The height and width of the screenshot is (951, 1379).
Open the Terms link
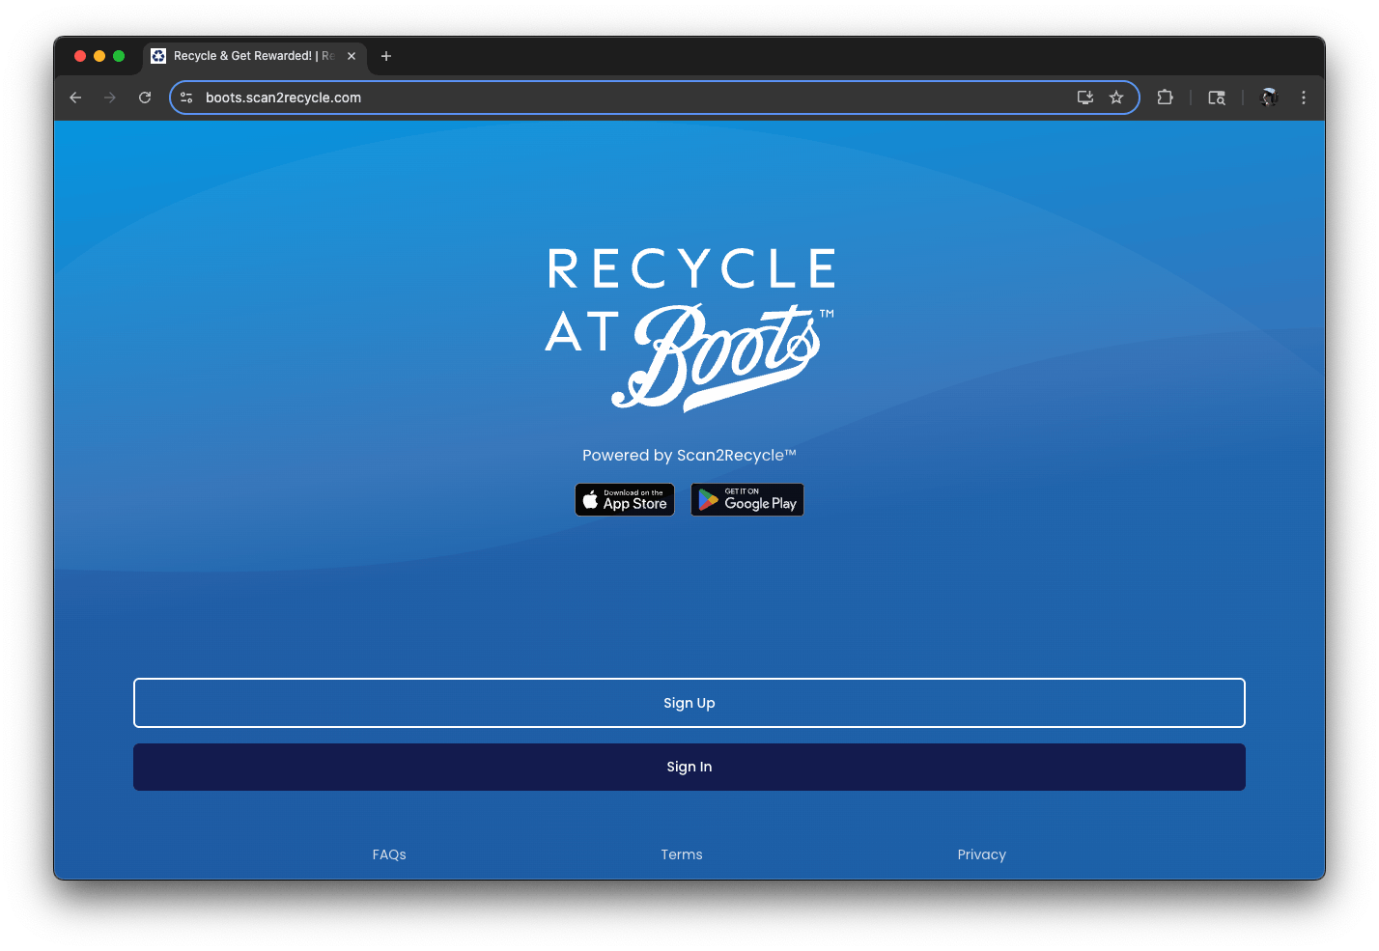tap(682, 854)
